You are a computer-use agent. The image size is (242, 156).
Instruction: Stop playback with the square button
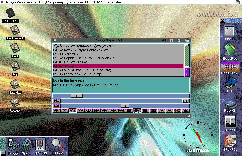click(x=145, y=111)
